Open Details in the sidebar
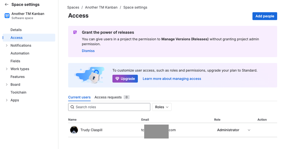Image resolution: width=284 pixels, height=149 pixels. tap(16, 30)
